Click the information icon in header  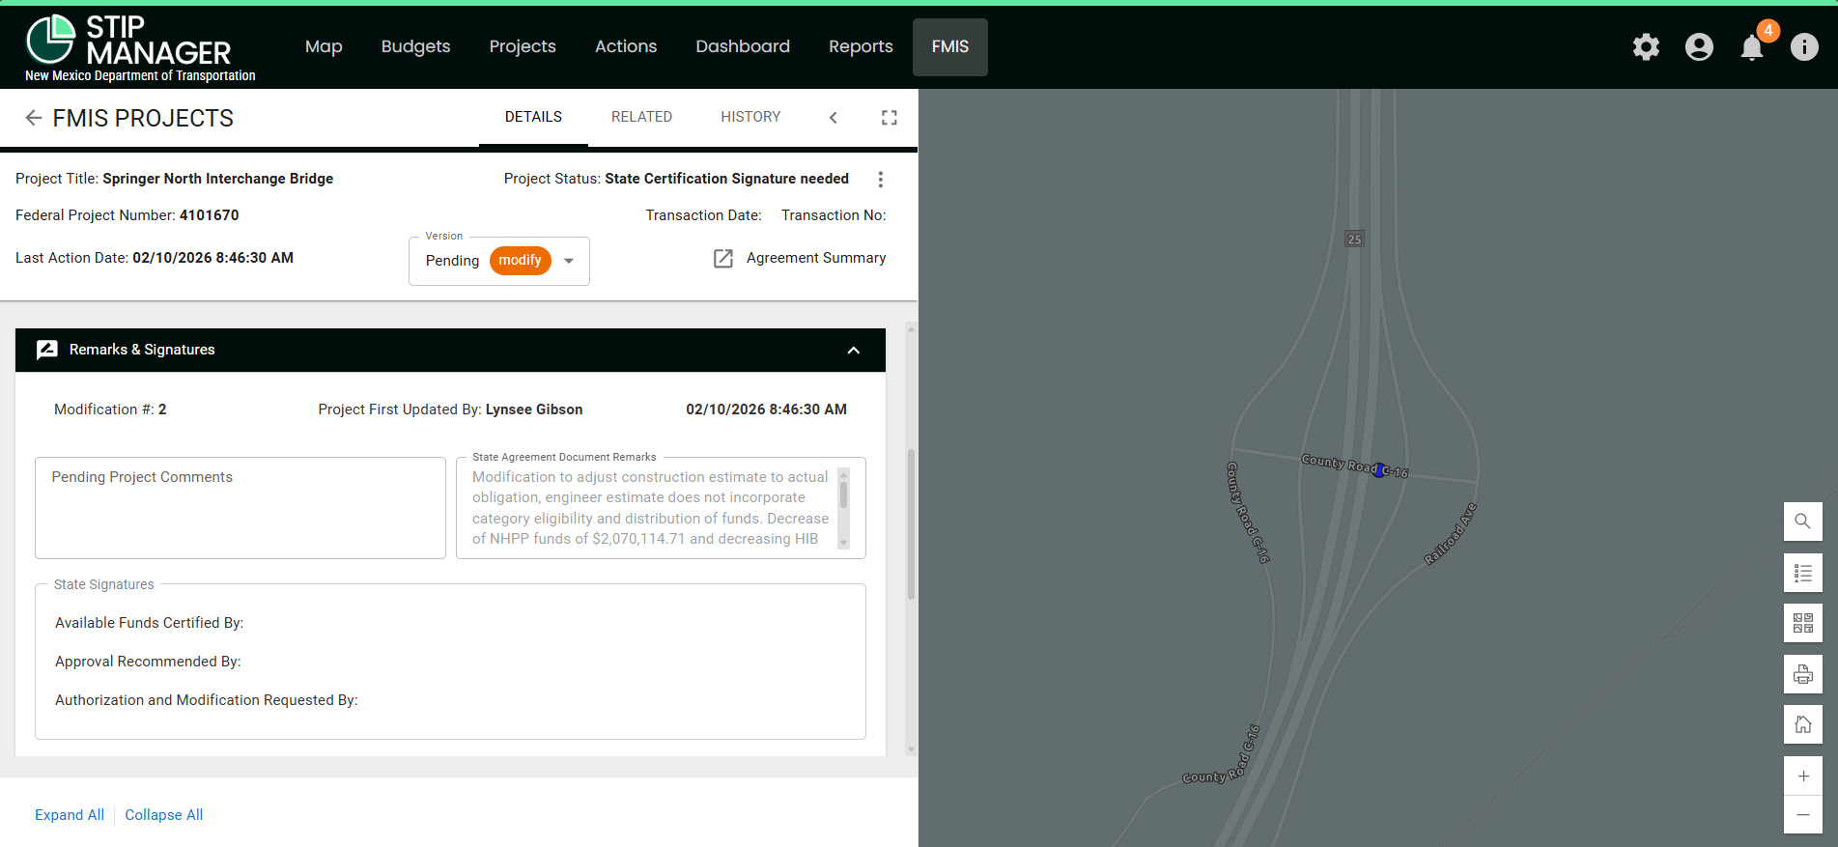coord(1804,46)
